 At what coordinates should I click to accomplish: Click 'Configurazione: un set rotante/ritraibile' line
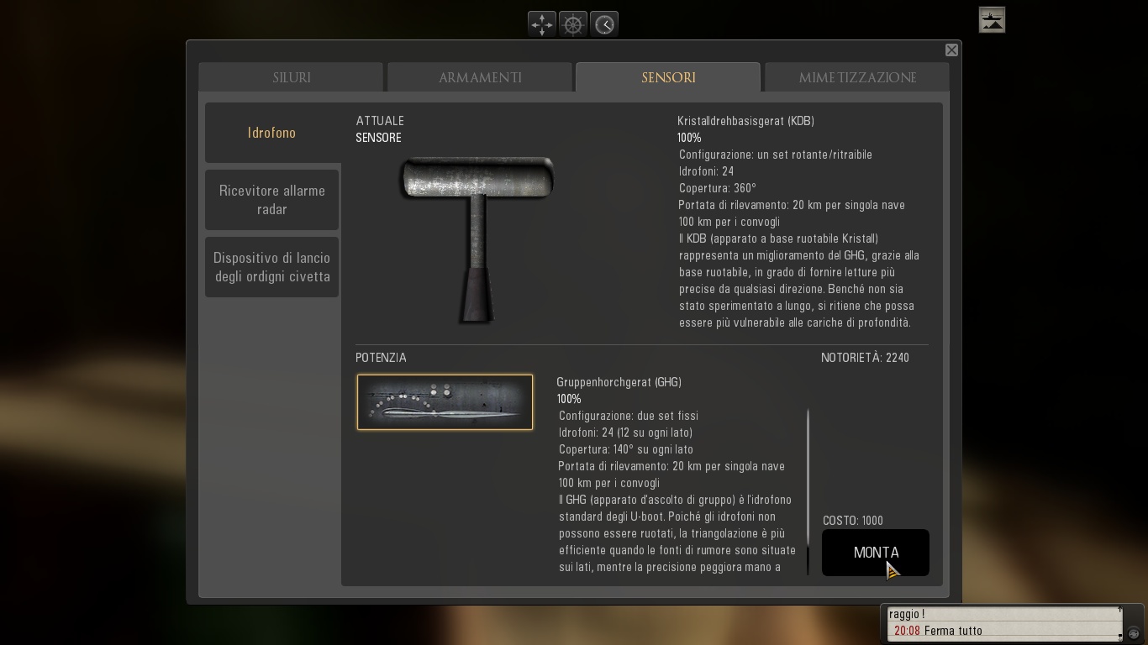(x=776, y=155)
